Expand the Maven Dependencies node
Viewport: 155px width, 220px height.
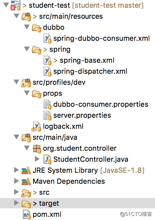tap(16, 181)
